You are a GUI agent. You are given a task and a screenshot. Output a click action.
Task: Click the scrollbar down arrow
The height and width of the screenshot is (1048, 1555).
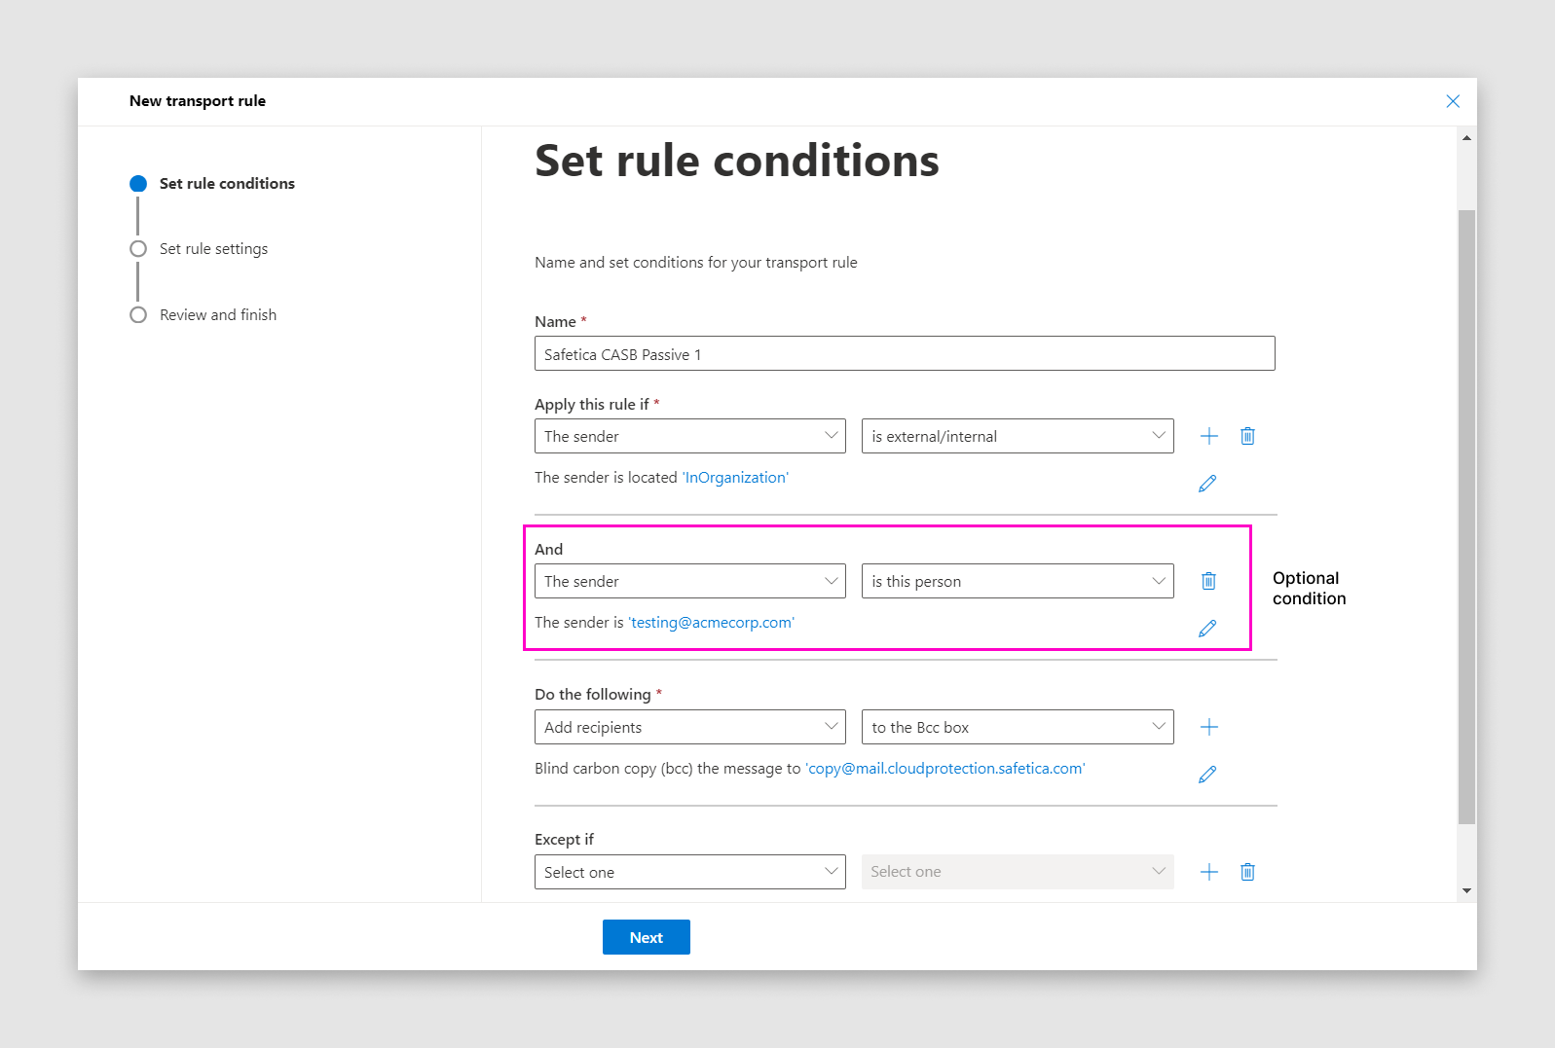coord(1466,891)
